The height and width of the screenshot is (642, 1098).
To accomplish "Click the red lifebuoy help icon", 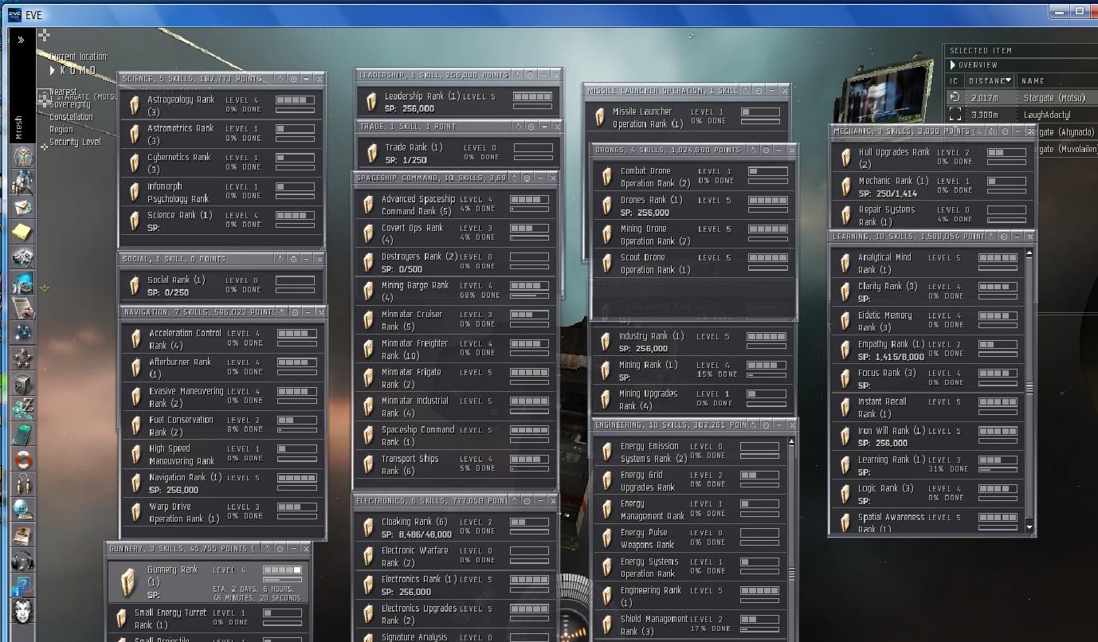I will (22, 460).
